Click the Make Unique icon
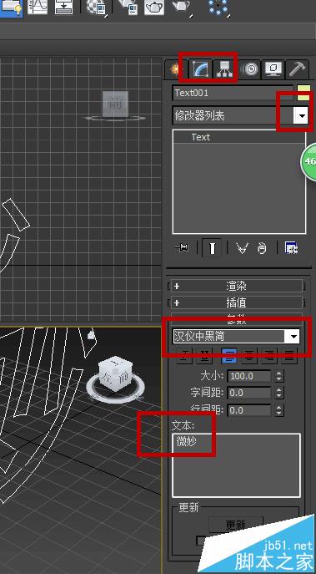The image size is (316, 574). tap(242, 248)
